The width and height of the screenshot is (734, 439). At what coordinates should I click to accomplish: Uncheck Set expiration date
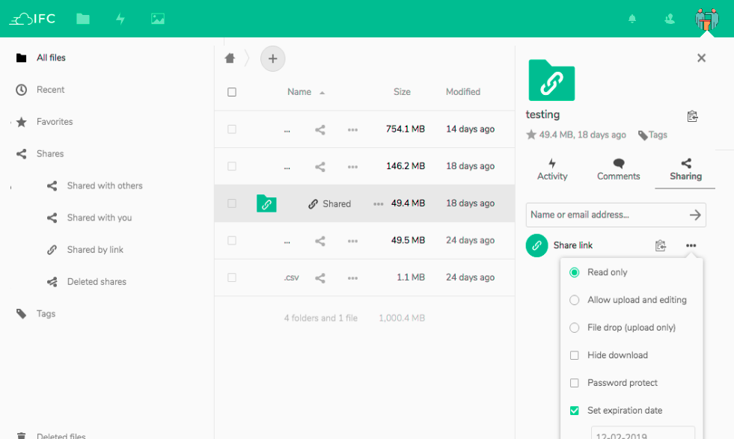click(x=575, y=411)
